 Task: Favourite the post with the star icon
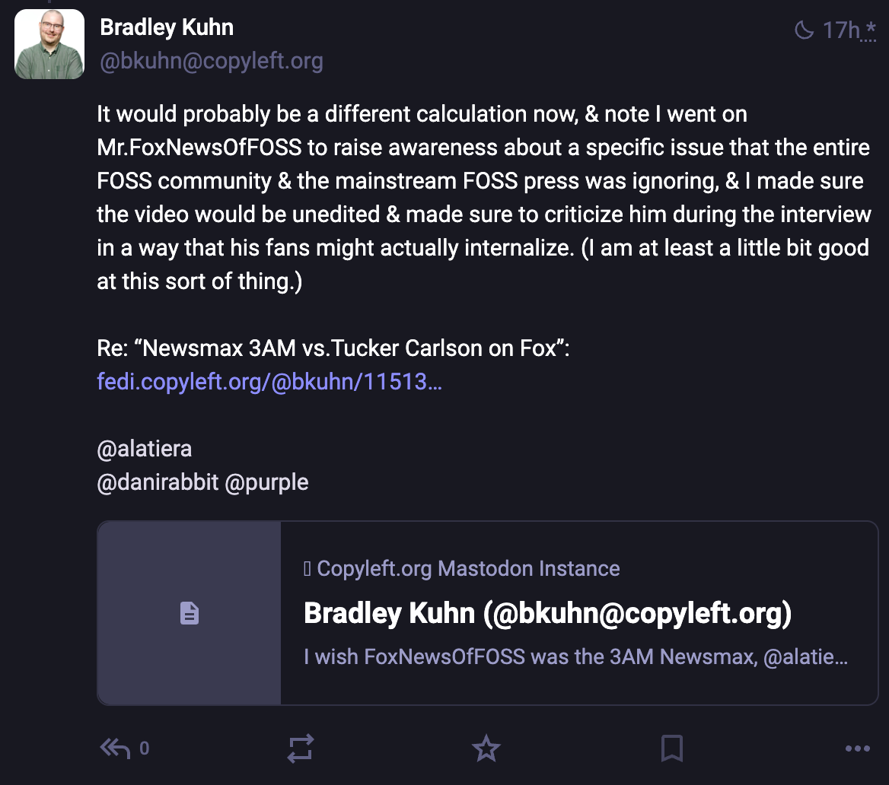(486, 748)
